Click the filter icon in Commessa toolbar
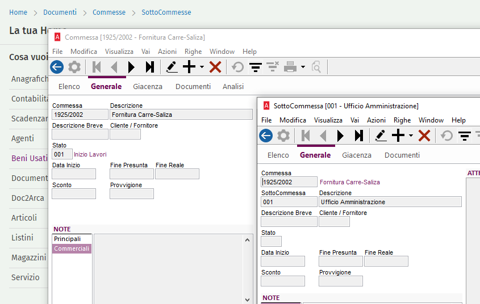The image size is (480, 304). point(255,67)
